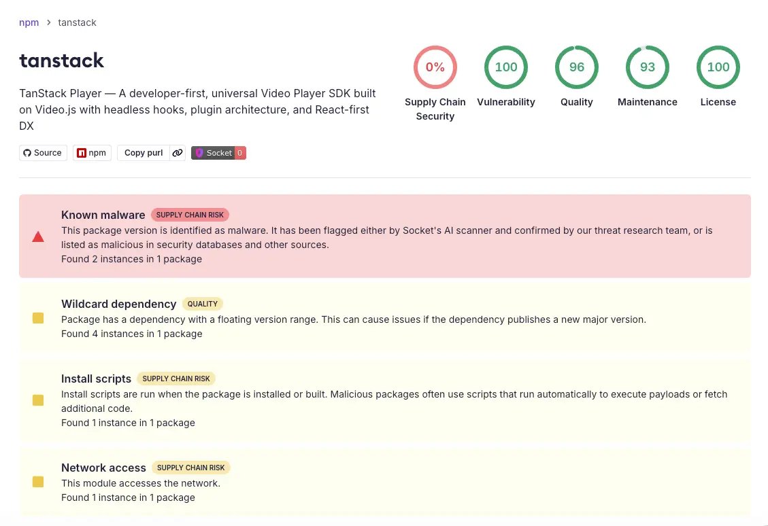Click SUPPLY CHAIN RISK tag on Known malware

[x=190, y=215]
